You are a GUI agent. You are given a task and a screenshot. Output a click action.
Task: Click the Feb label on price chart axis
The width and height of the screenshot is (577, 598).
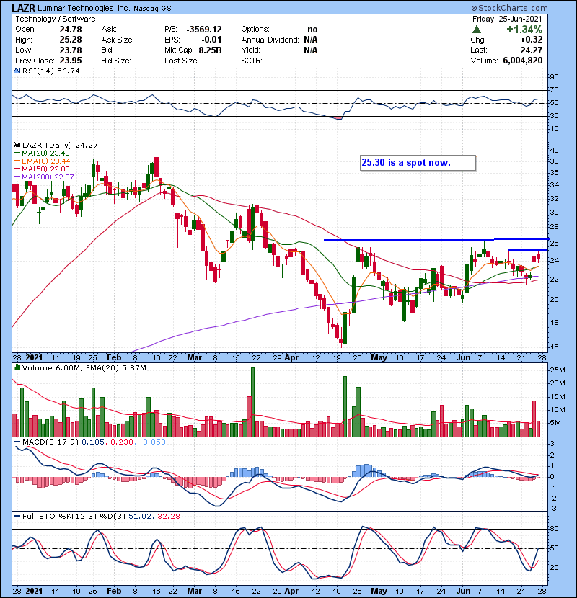point(114,357)
